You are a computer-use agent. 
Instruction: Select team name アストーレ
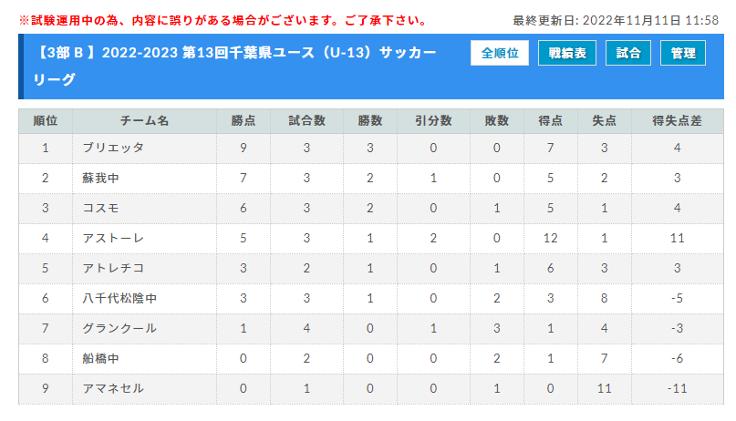pos(113,238)
